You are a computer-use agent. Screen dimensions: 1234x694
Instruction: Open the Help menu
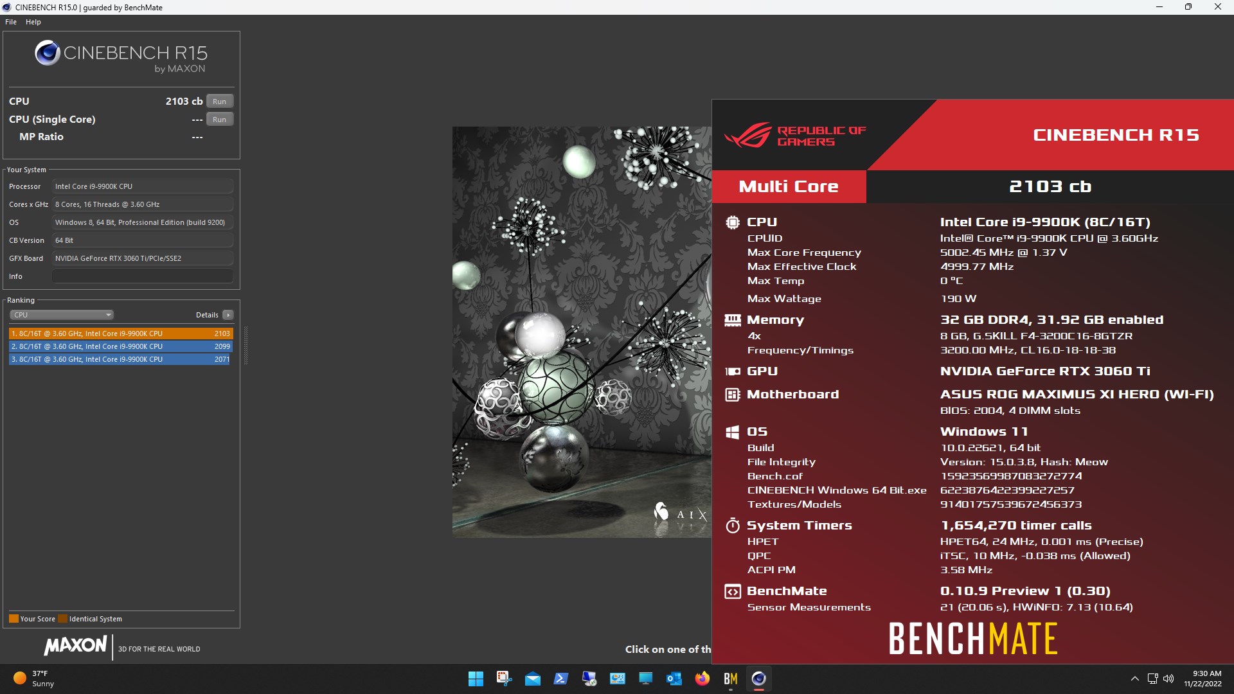(33, 22)
